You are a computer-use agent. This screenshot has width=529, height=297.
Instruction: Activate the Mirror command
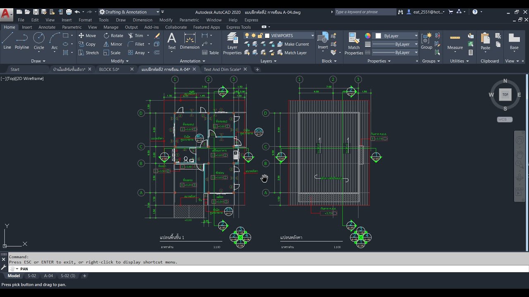tap(113, 44)
